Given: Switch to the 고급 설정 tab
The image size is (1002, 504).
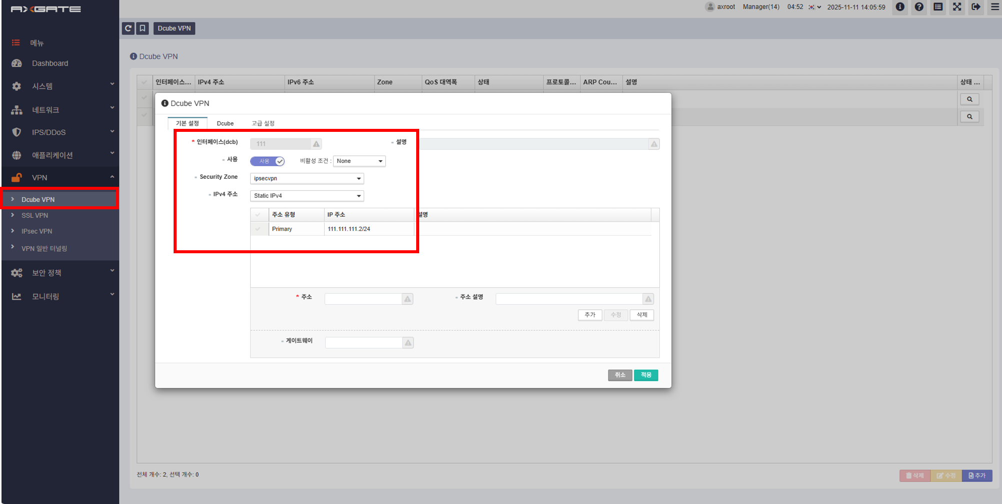Looking at the screenshot, I should click(x=263, y=123).
